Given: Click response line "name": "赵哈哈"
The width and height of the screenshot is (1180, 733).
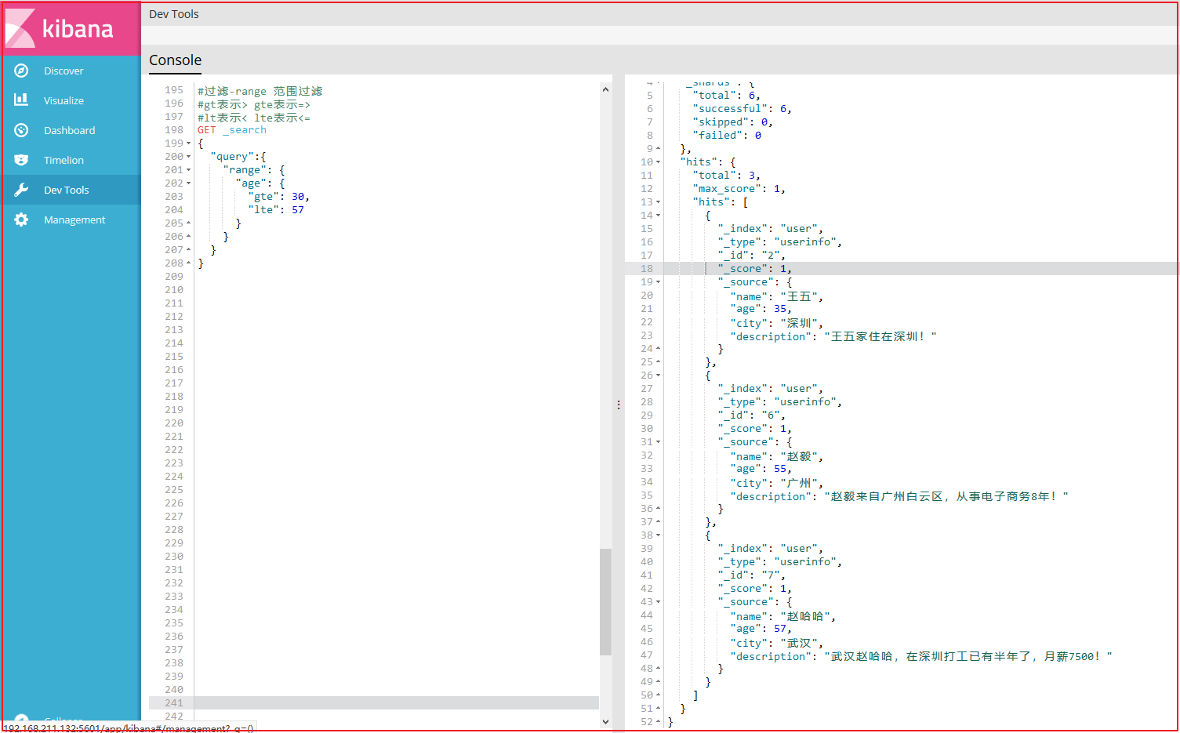Looking at the screenshot, I should (x=783, y=616).
